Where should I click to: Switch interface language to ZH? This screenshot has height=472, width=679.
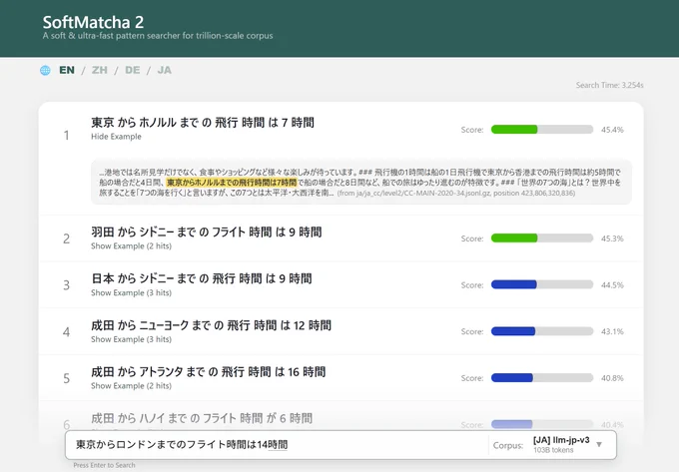99,70
